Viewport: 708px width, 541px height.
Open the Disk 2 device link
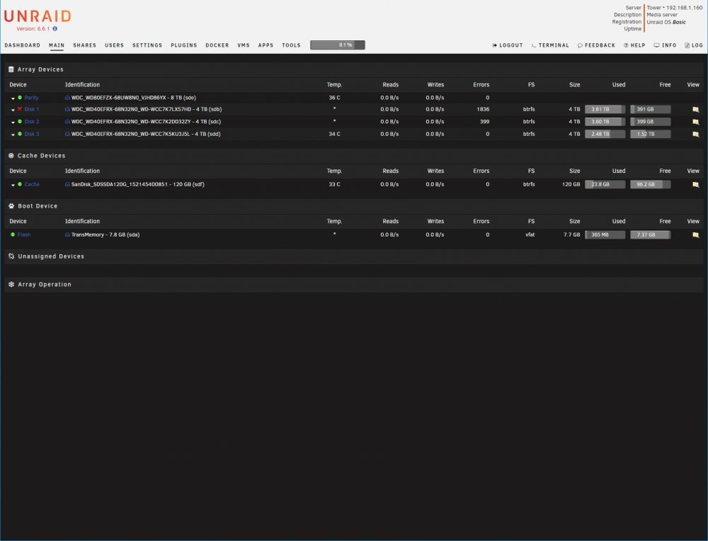click(32, 122)
